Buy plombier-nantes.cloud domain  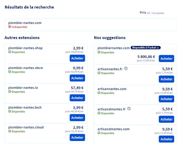coord(77,137)
